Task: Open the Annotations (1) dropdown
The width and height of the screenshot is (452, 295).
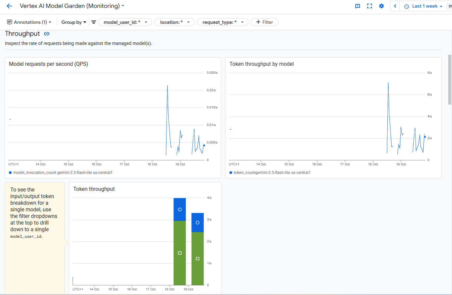Action: [29, 22]
